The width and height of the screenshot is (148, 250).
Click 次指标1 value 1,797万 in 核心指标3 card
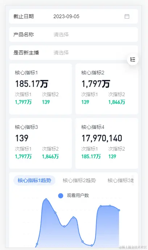(23, 156)
